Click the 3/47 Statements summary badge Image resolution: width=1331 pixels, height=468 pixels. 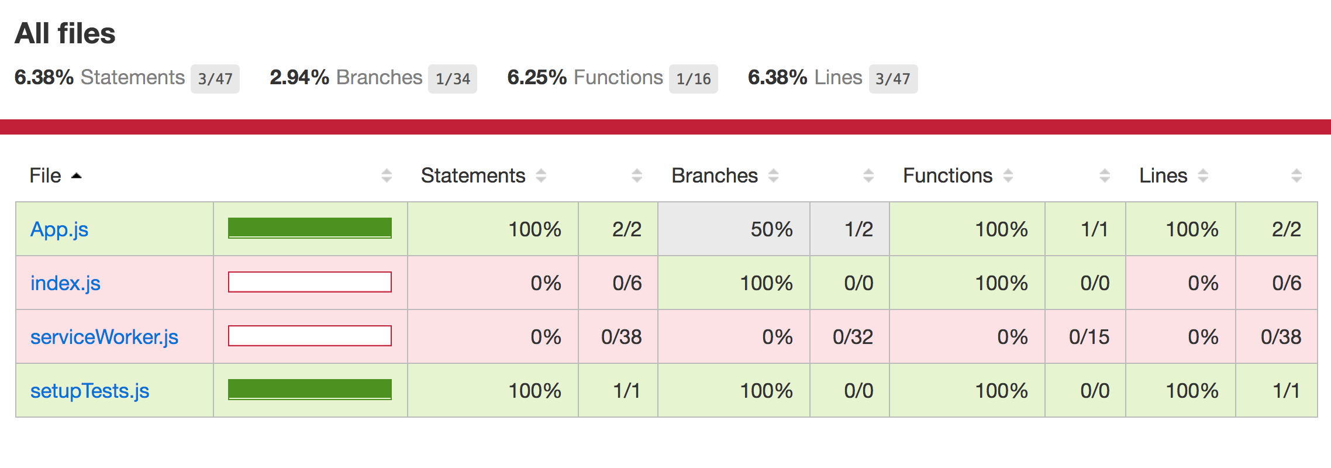(x=215, y=79)
